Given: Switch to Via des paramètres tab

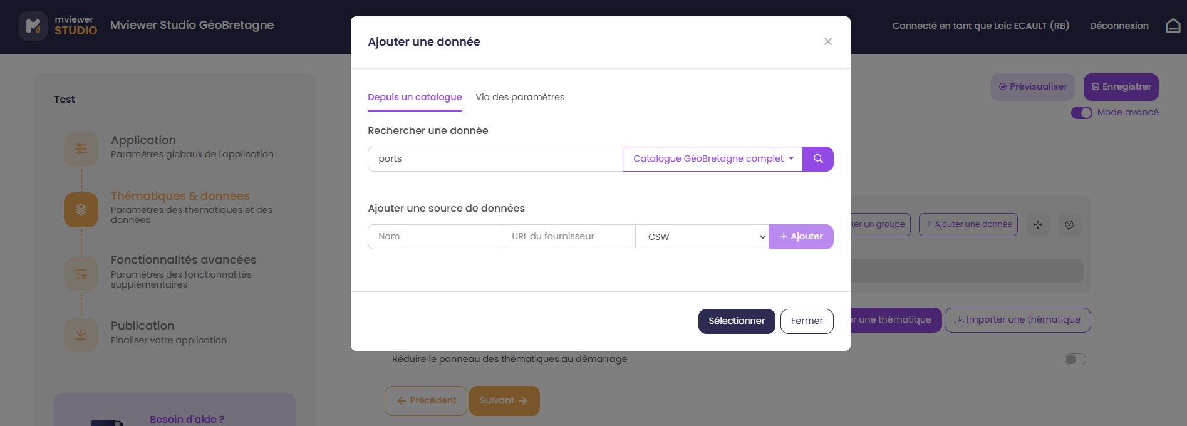Looking at the screenshot, I should click(520, 97).
